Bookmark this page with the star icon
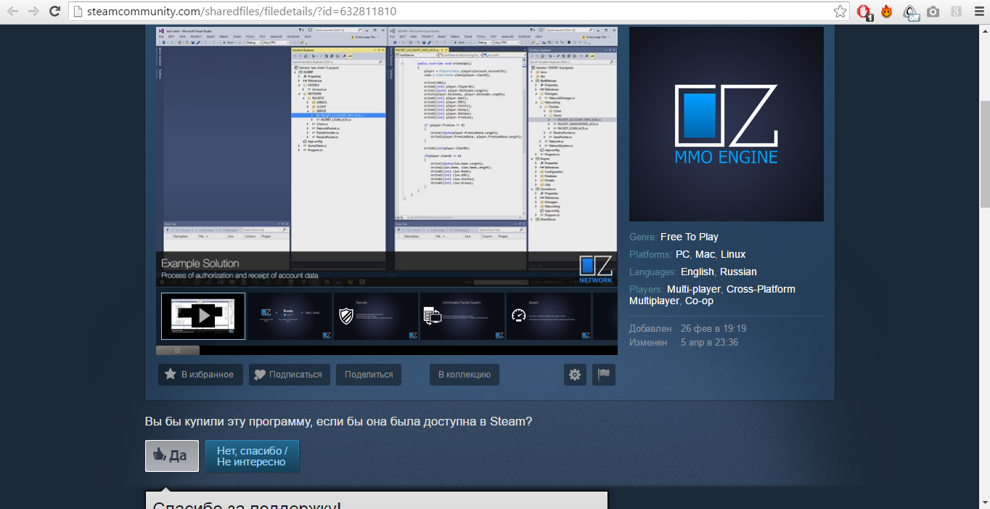The image size is (990, 509). (840, 12)
